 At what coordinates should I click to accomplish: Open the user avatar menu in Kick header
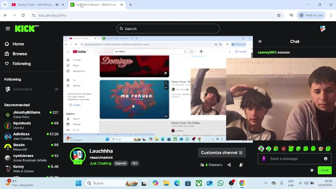(x=323, y=29)
